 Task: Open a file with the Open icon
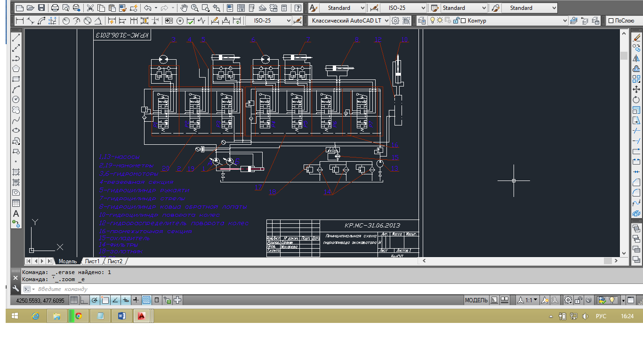point(31,8)
